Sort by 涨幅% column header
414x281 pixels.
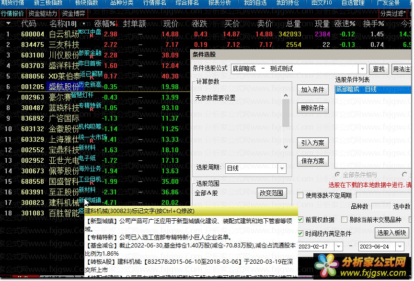coord(106,24)
